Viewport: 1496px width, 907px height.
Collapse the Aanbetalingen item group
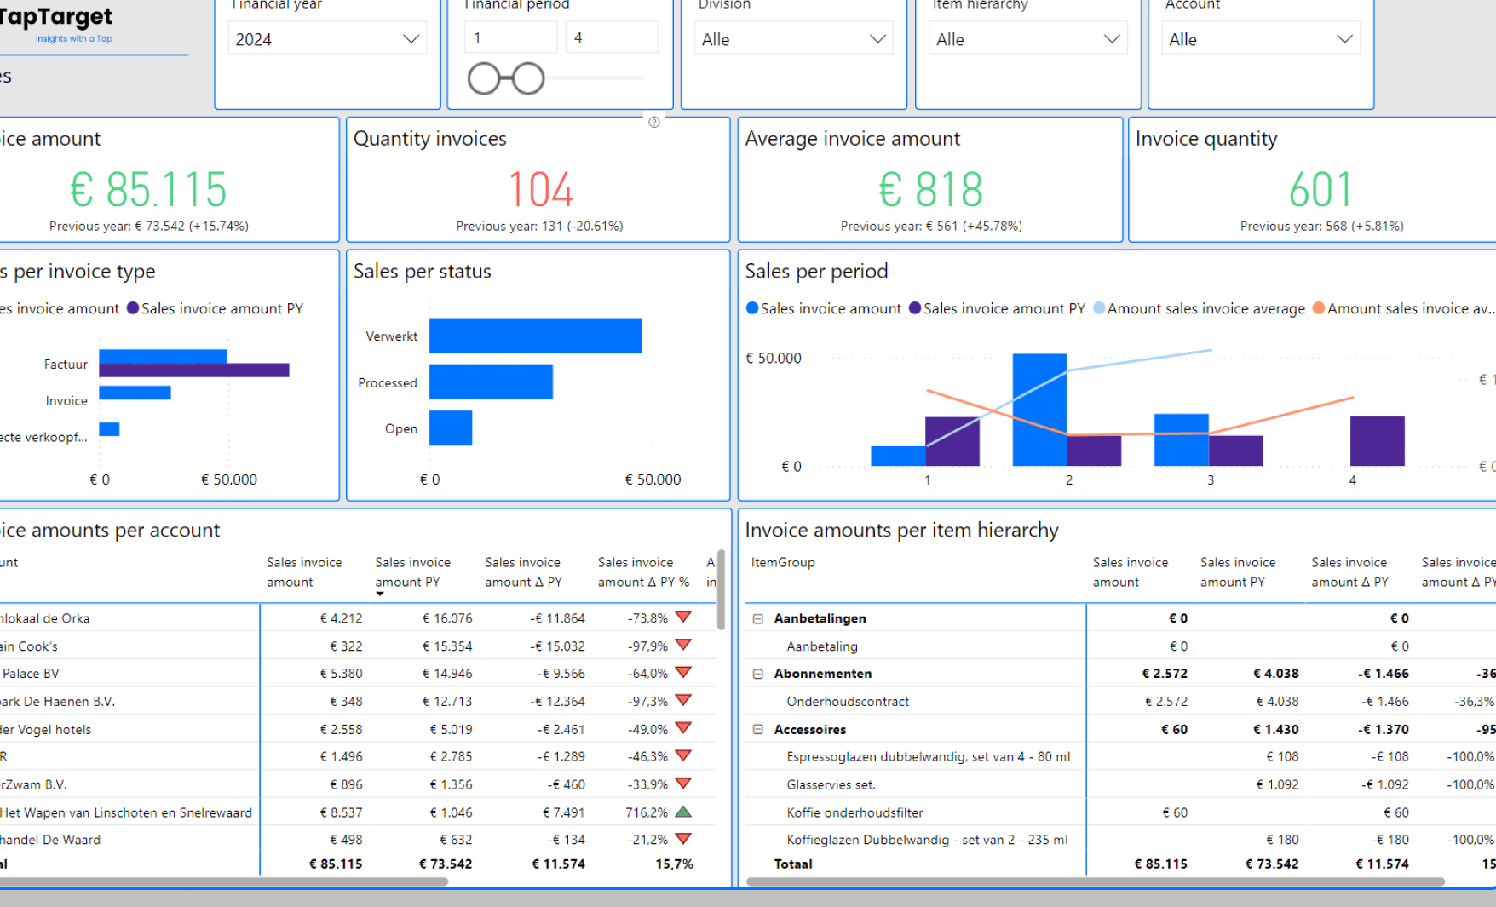[757, 618]
